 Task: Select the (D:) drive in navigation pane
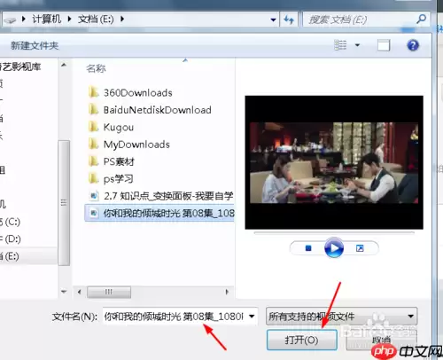coord(11,239)
